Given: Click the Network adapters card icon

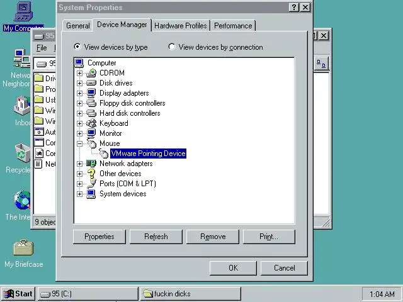Looking at the screenshot, I should (x=91, y=164).
